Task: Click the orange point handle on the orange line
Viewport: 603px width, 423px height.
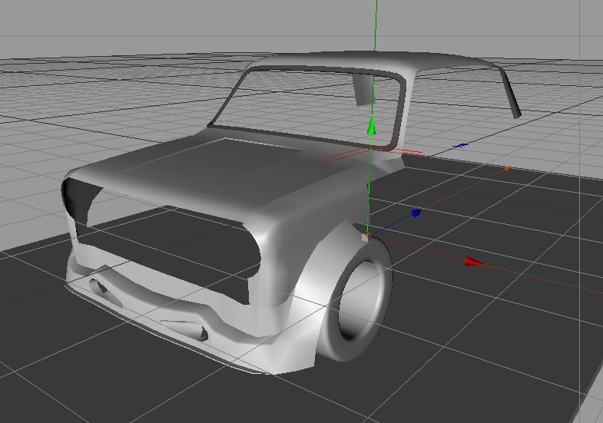Action: (506, 168)
